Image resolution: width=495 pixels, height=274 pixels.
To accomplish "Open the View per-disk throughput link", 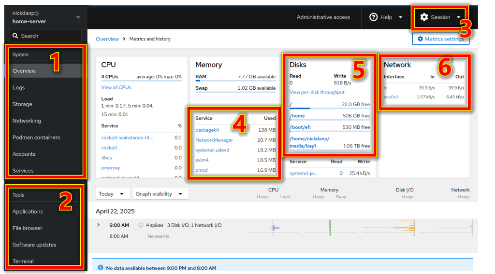I will click(x=317, y=92).
